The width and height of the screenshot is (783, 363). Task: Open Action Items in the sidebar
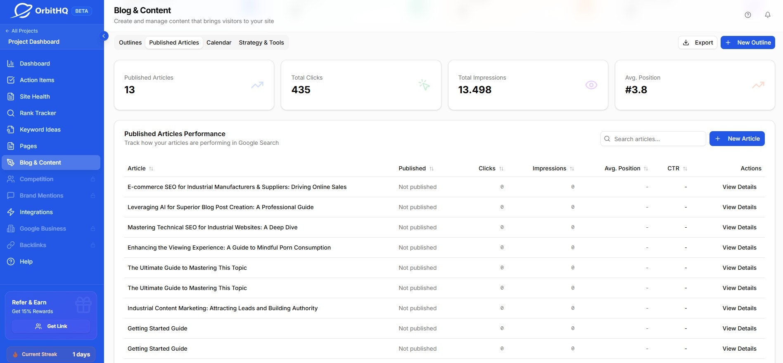pyautogui.click(x=51, y=80)
